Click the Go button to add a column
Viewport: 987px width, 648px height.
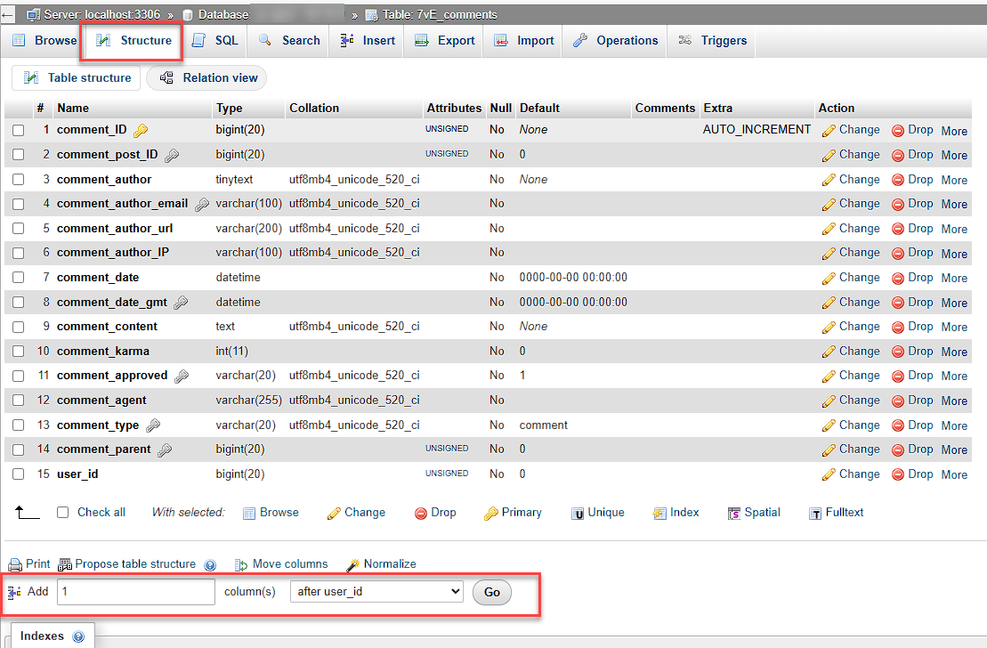(491, 592)
